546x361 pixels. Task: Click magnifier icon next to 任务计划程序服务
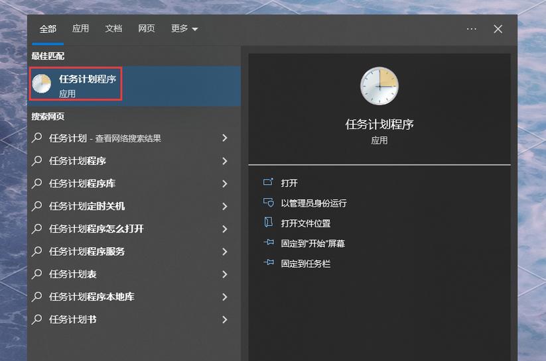(37, 251)
